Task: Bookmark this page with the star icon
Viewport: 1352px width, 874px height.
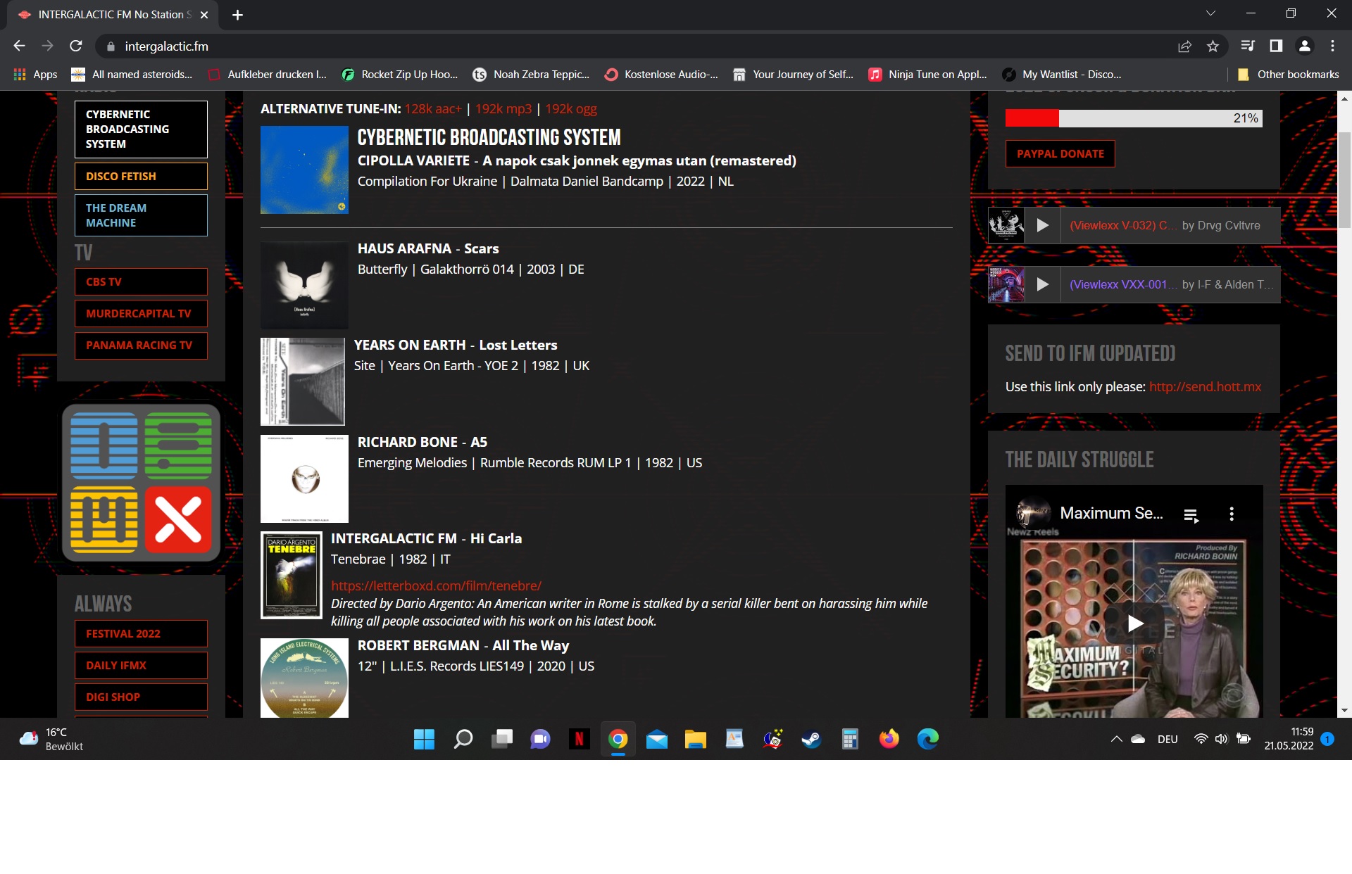Action: click(1213, 46)
